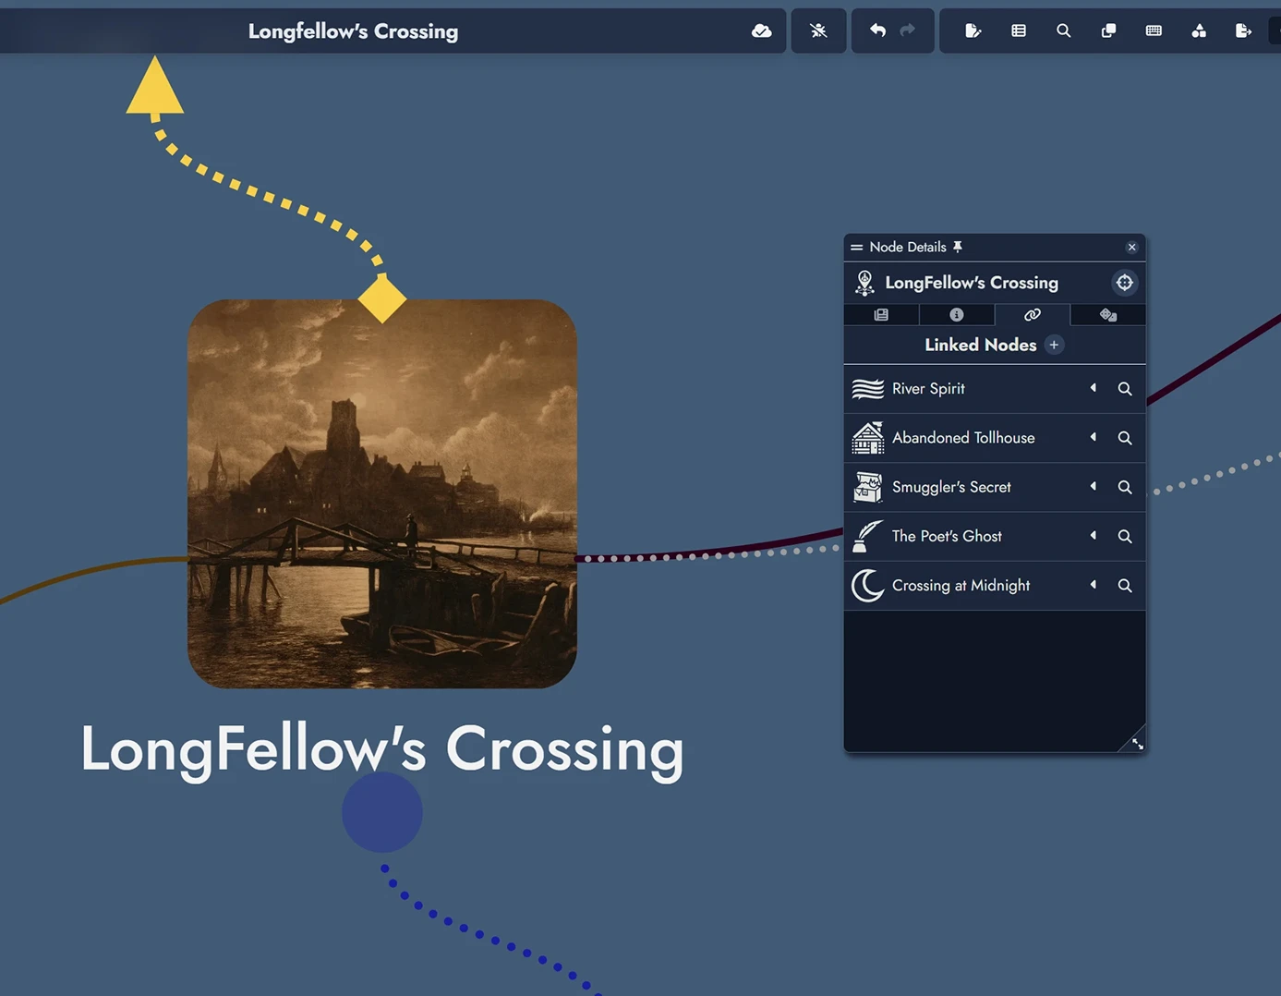Toggle the bug debug mode icon

click(x=818, y=31)
